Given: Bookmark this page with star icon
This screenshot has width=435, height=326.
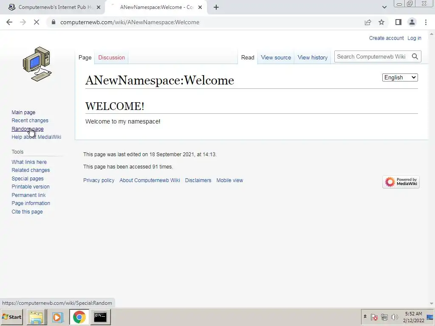Looking at the screenshot, I should tap(381, 22).
